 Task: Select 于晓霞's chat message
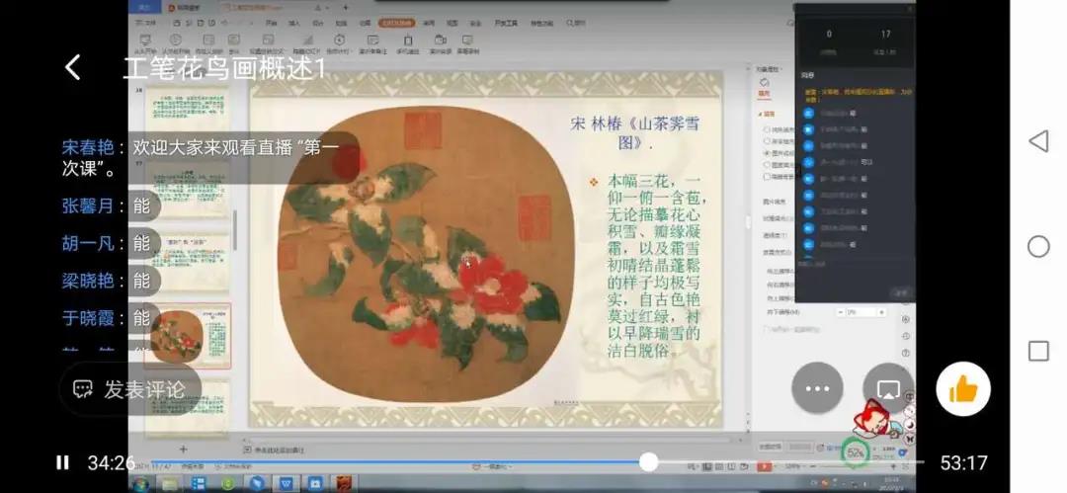[111, 318]
